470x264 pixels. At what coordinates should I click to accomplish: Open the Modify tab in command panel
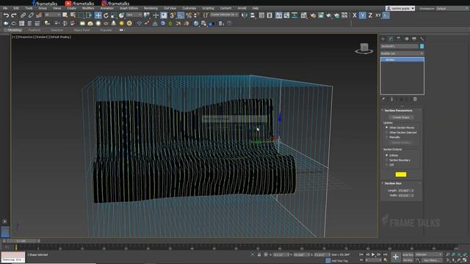(x=391, y=39)
